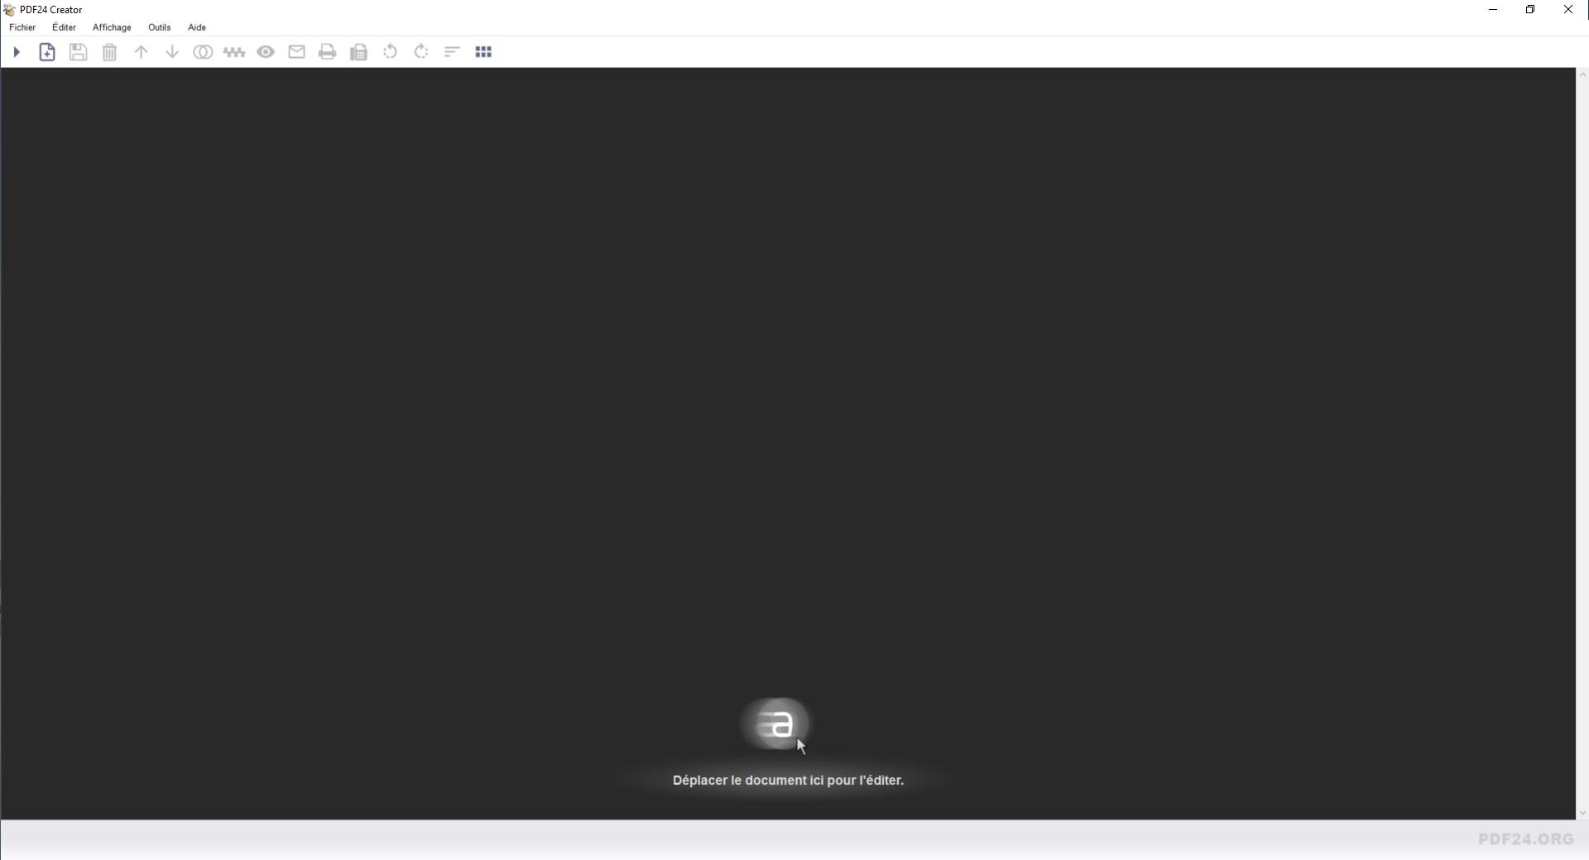This screenshot has height=860, width=1589.
Task: Open the Affichage menu
Action: click(x=112, y=27)
